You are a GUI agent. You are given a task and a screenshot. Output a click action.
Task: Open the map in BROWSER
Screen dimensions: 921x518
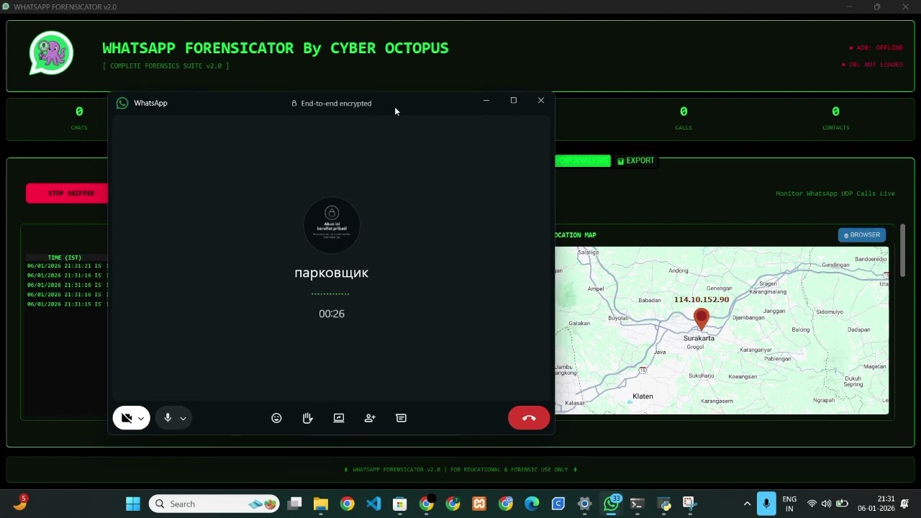click(x=862, y=235)
